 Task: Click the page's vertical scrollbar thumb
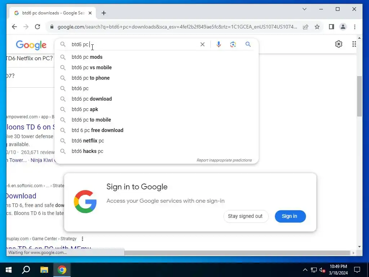pos(359,96)
